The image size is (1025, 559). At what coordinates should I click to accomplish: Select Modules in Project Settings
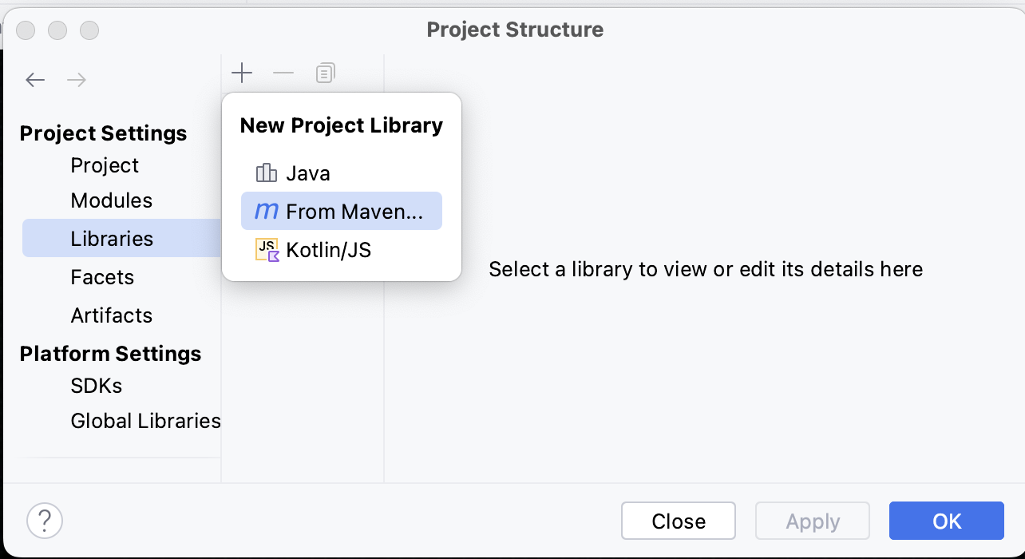[x=112, y=200]
